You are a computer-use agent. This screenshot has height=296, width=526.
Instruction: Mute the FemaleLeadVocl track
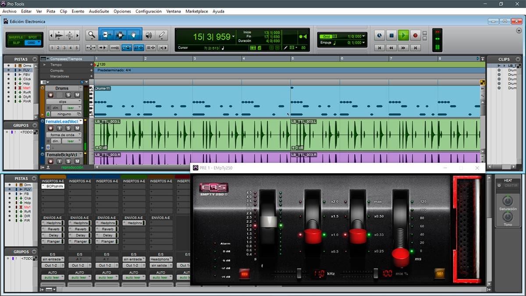coord(77,128)
